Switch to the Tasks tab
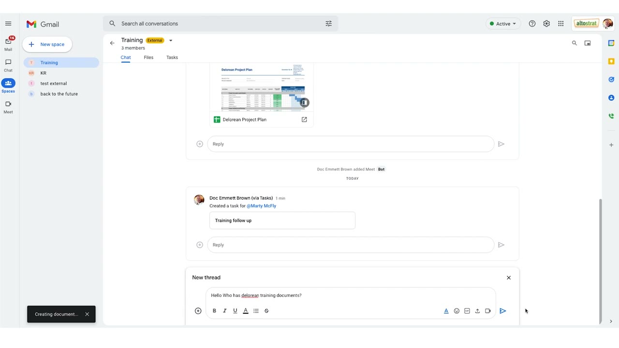 pos(172,58)
